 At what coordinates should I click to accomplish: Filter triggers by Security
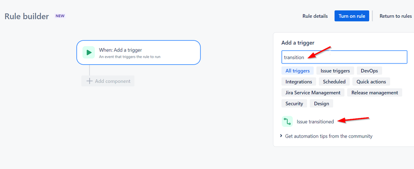(x=294, y=103)
